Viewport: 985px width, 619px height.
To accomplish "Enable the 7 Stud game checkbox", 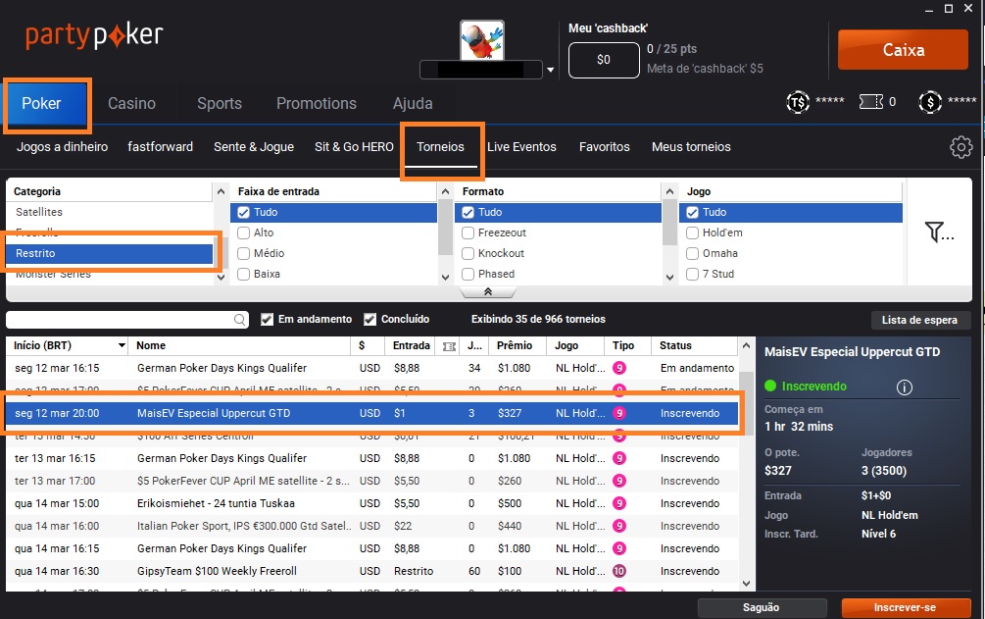I will tap(692, 275).
